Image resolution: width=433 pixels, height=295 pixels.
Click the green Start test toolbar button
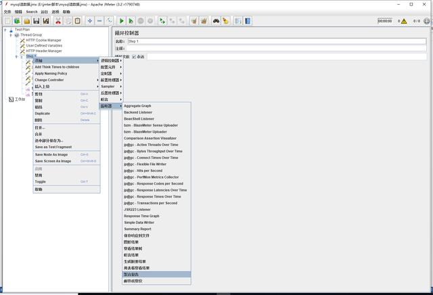[122, 21]
